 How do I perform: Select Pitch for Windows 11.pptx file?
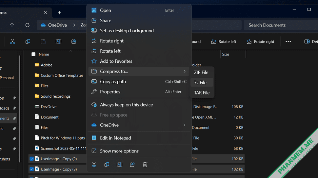coord(60,138)
